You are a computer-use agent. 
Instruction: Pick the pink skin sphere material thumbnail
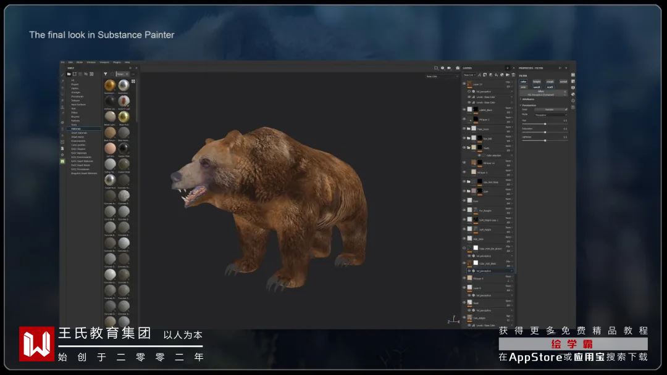(110, 148)
